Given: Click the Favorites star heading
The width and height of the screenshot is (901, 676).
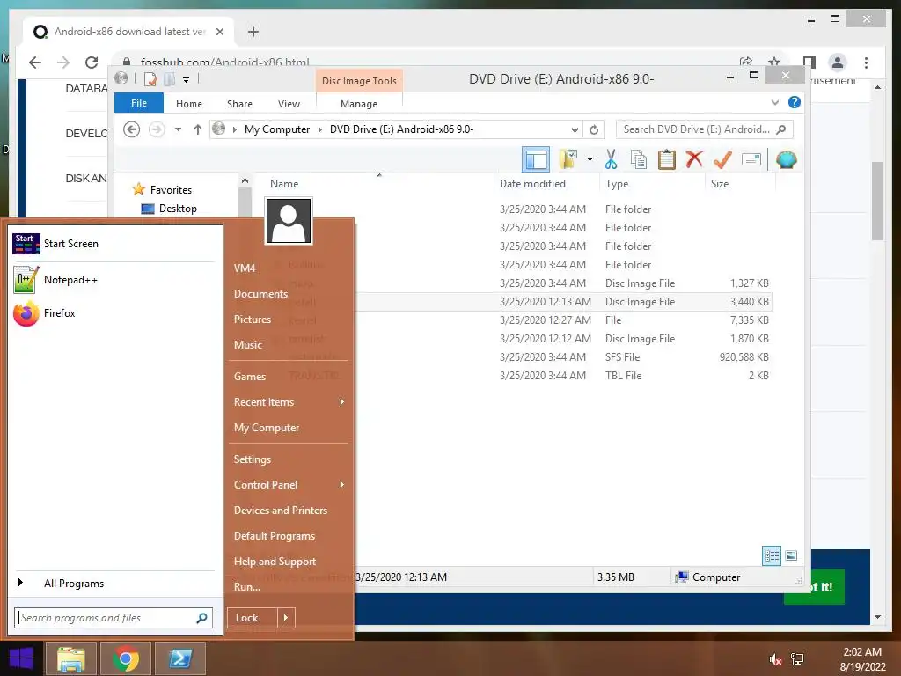Looking at the screenshot, I should click(162, 190).
